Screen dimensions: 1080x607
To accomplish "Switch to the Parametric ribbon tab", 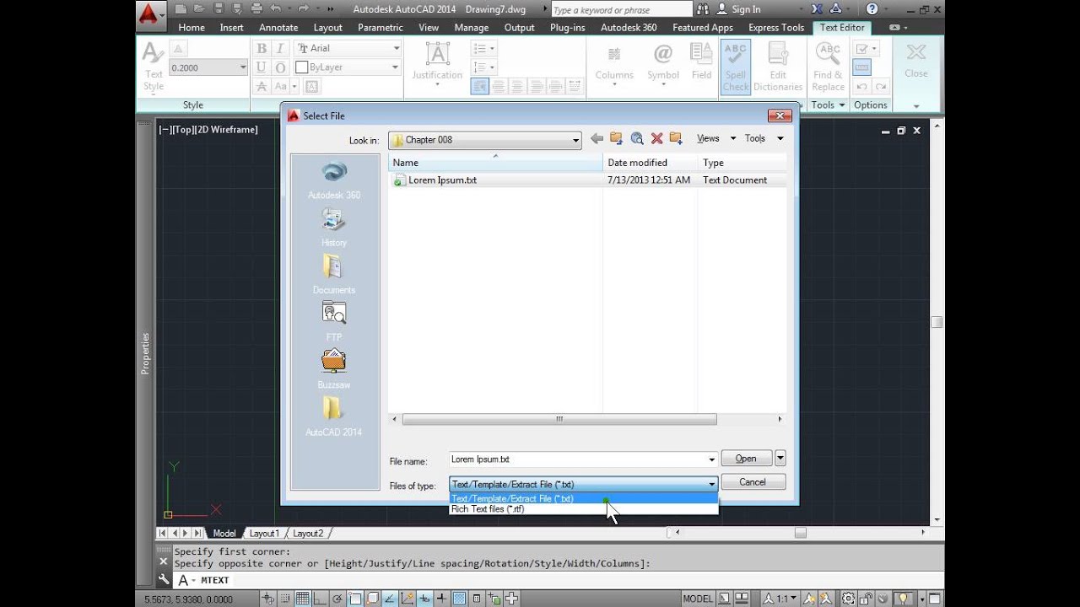I will click(x=381, y=28).
